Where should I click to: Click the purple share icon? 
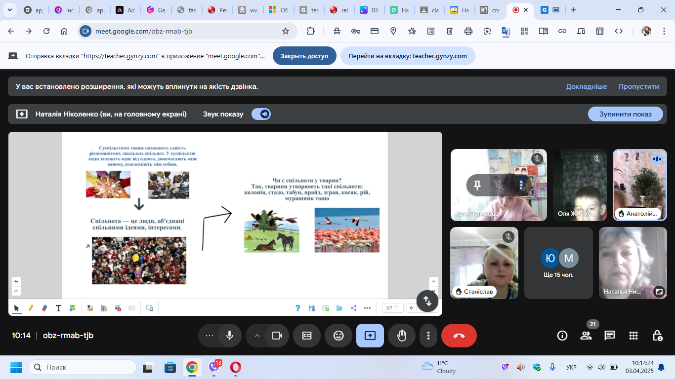tap(353, 308)
